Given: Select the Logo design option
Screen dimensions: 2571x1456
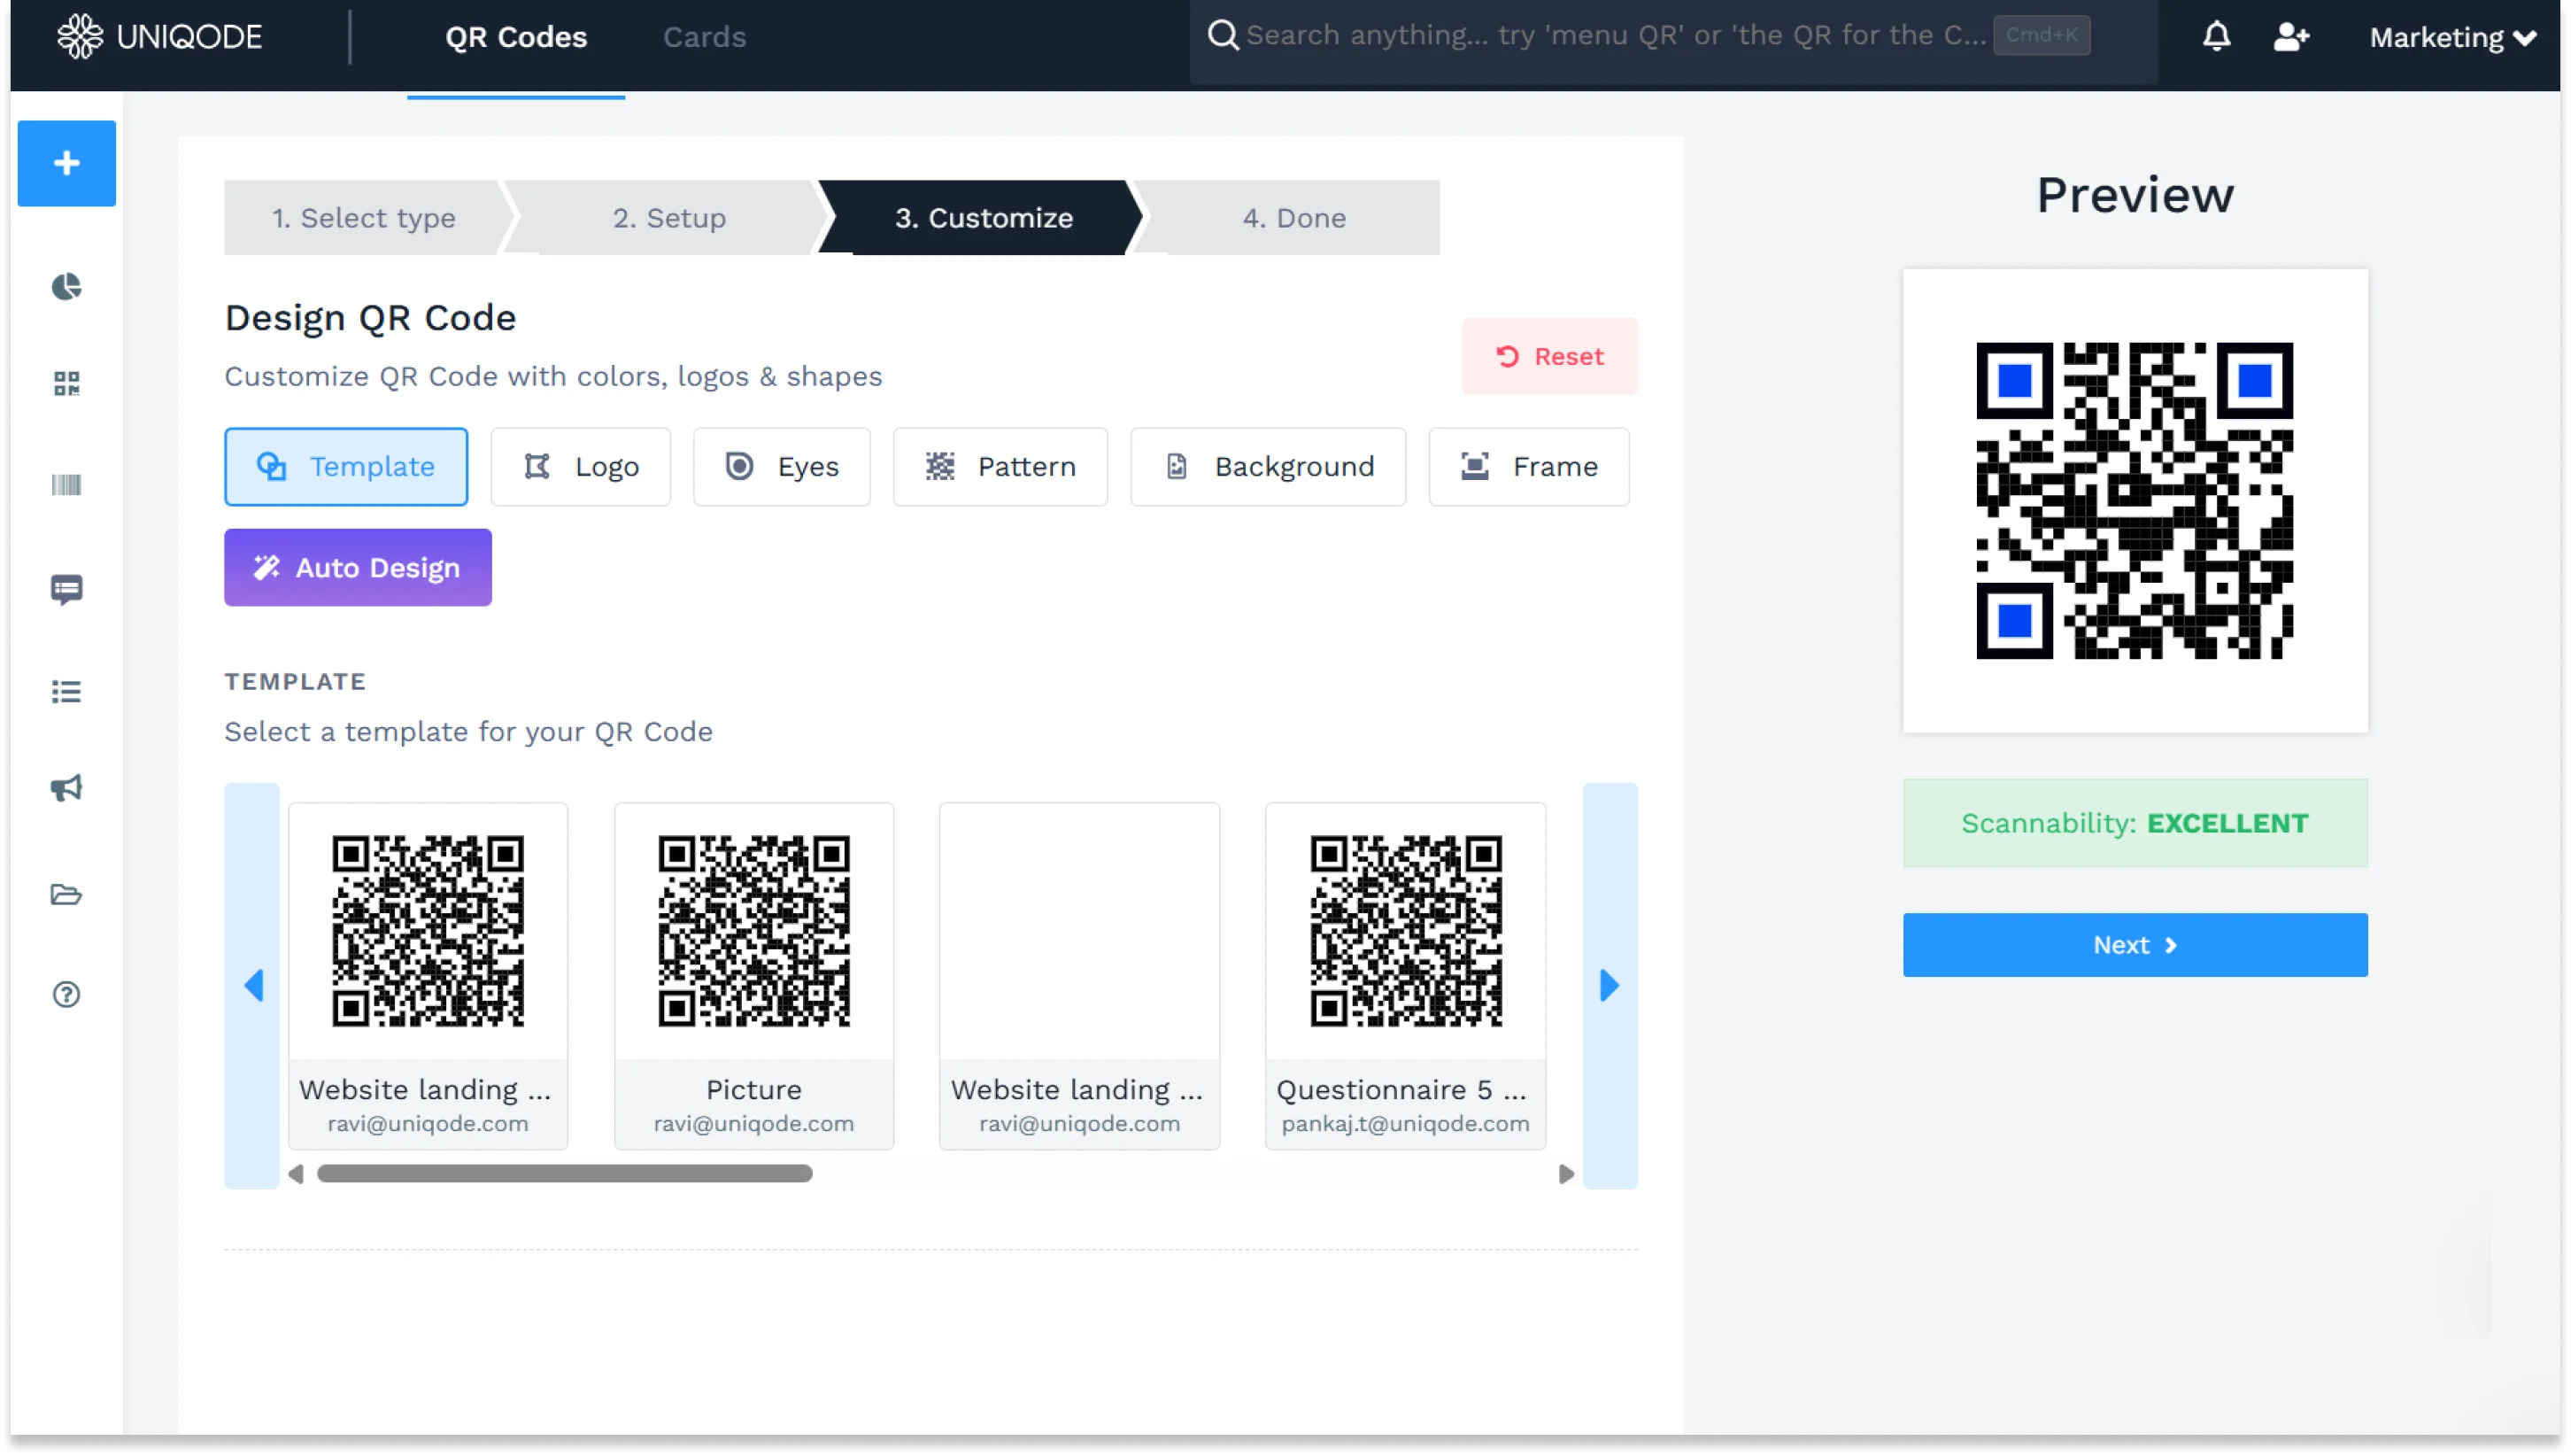Looking at the screenshot, I should click(x=581, y=466).
